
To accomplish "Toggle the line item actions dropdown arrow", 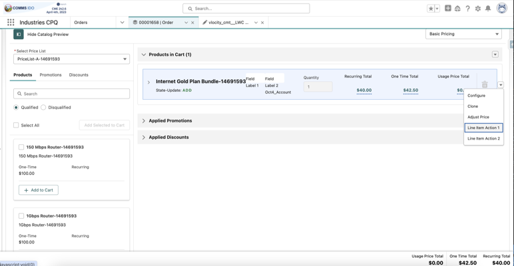I will (501, 84).
